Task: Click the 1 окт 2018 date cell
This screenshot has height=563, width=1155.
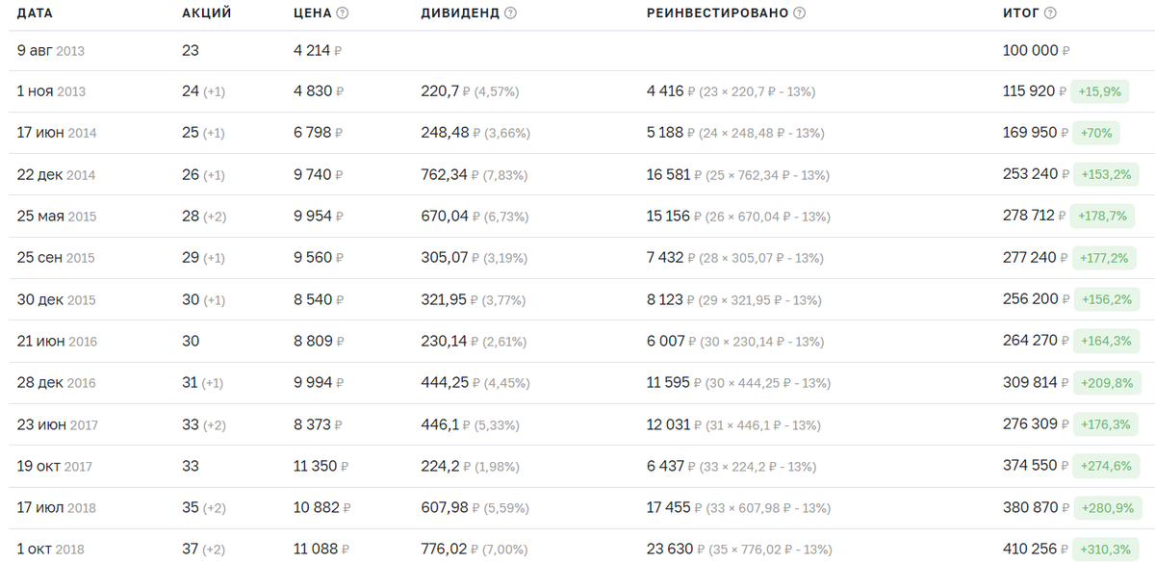Action: point(51,550)
